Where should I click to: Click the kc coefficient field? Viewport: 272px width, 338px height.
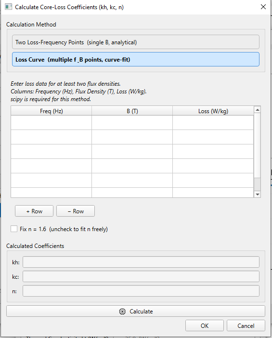click(x=141, y=276)
